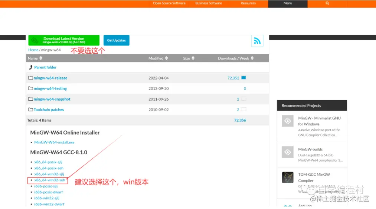This screenshot has height=209, width=376.
Task: Click the 72,352 downloads count
Action: coord(233,78)
